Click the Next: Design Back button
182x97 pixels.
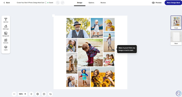click(173, 3)
